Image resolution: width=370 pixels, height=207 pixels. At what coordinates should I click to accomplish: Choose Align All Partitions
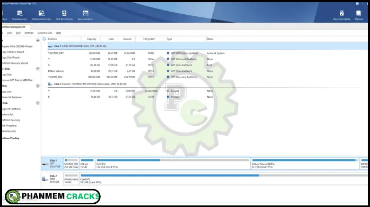11,109
